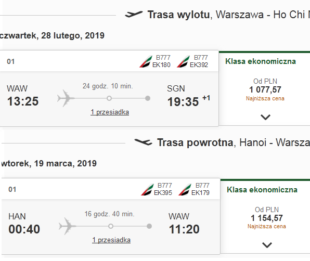Click the stopover marker on the HAN-WAW line
Screen dimensions: 310x261
(x=111, y=226)
